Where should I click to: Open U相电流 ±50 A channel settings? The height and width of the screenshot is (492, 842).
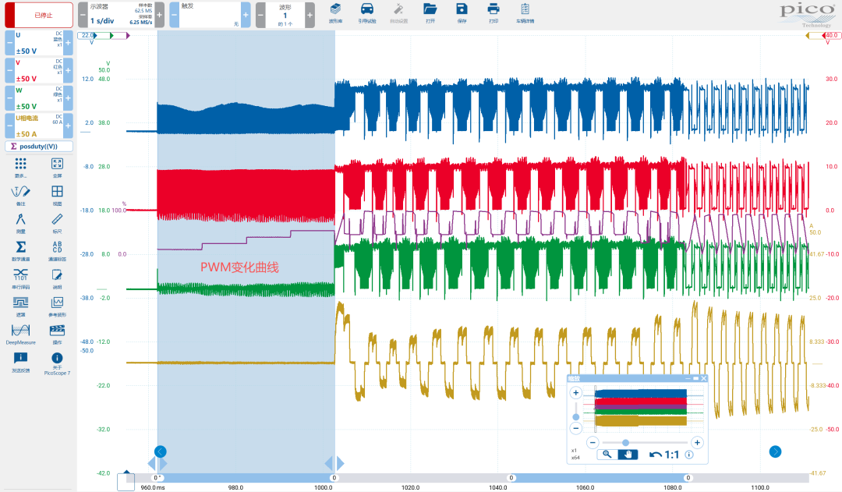pyautogui.click(x=39, y=126)
